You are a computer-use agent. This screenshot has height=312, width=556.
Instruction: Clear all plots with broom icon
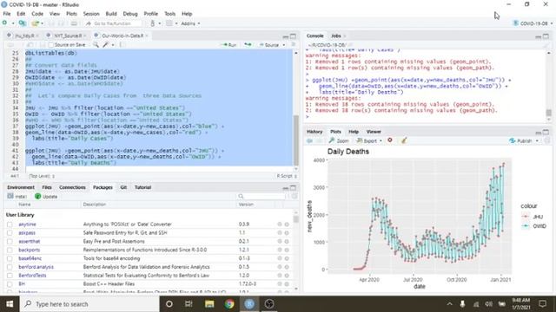tap(403, 140)
